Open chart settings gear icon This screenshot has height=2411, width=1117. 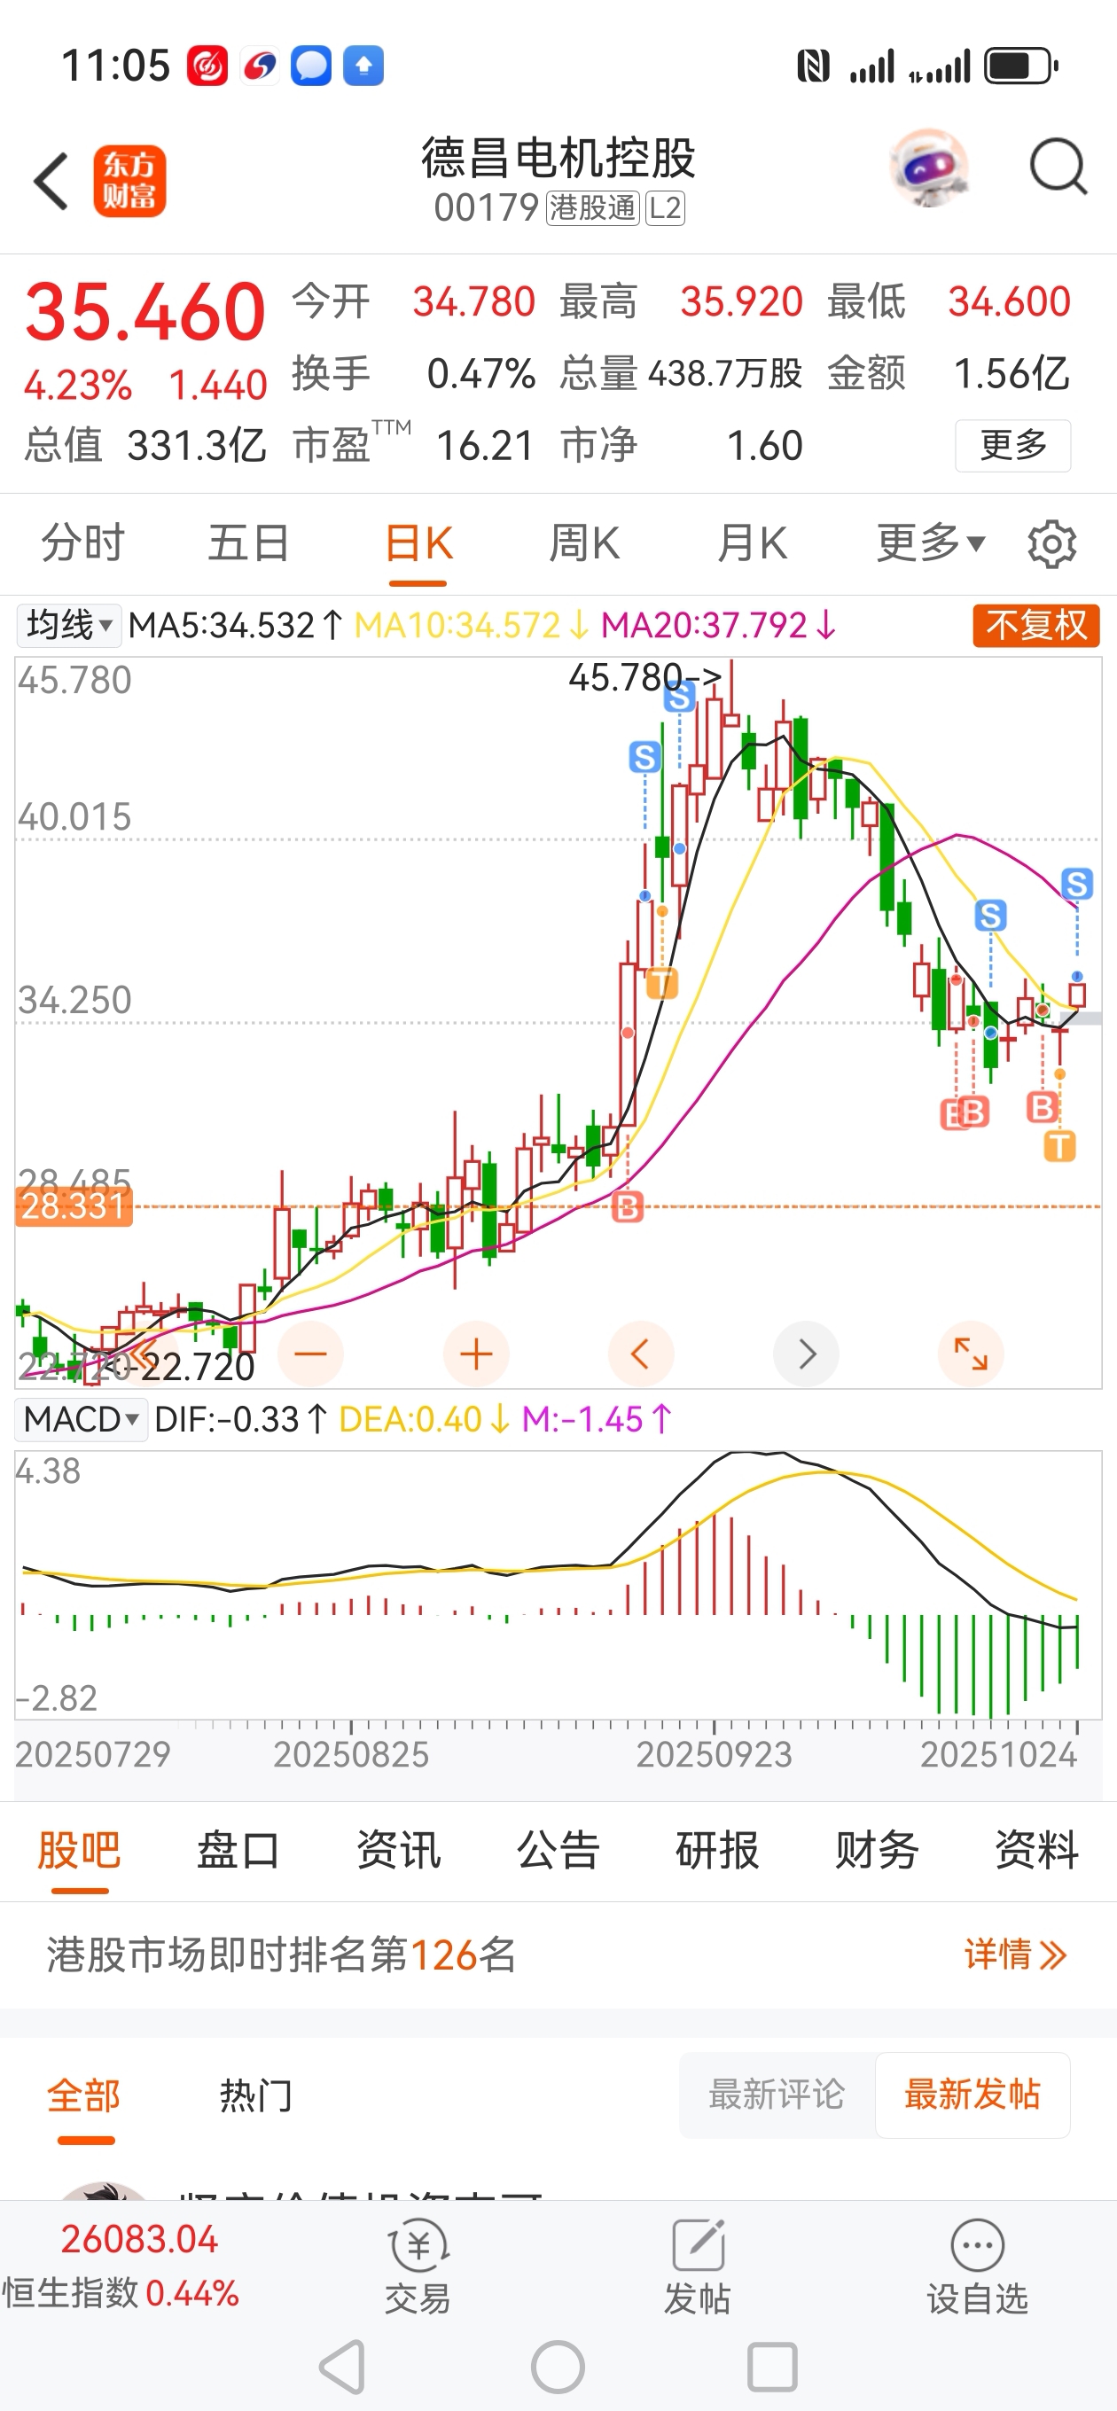tap(1051, 543)
